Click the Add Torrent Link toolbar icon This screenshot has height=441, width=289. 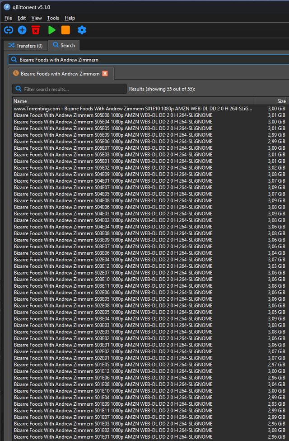pyautogui.click(x=9, y=30)
